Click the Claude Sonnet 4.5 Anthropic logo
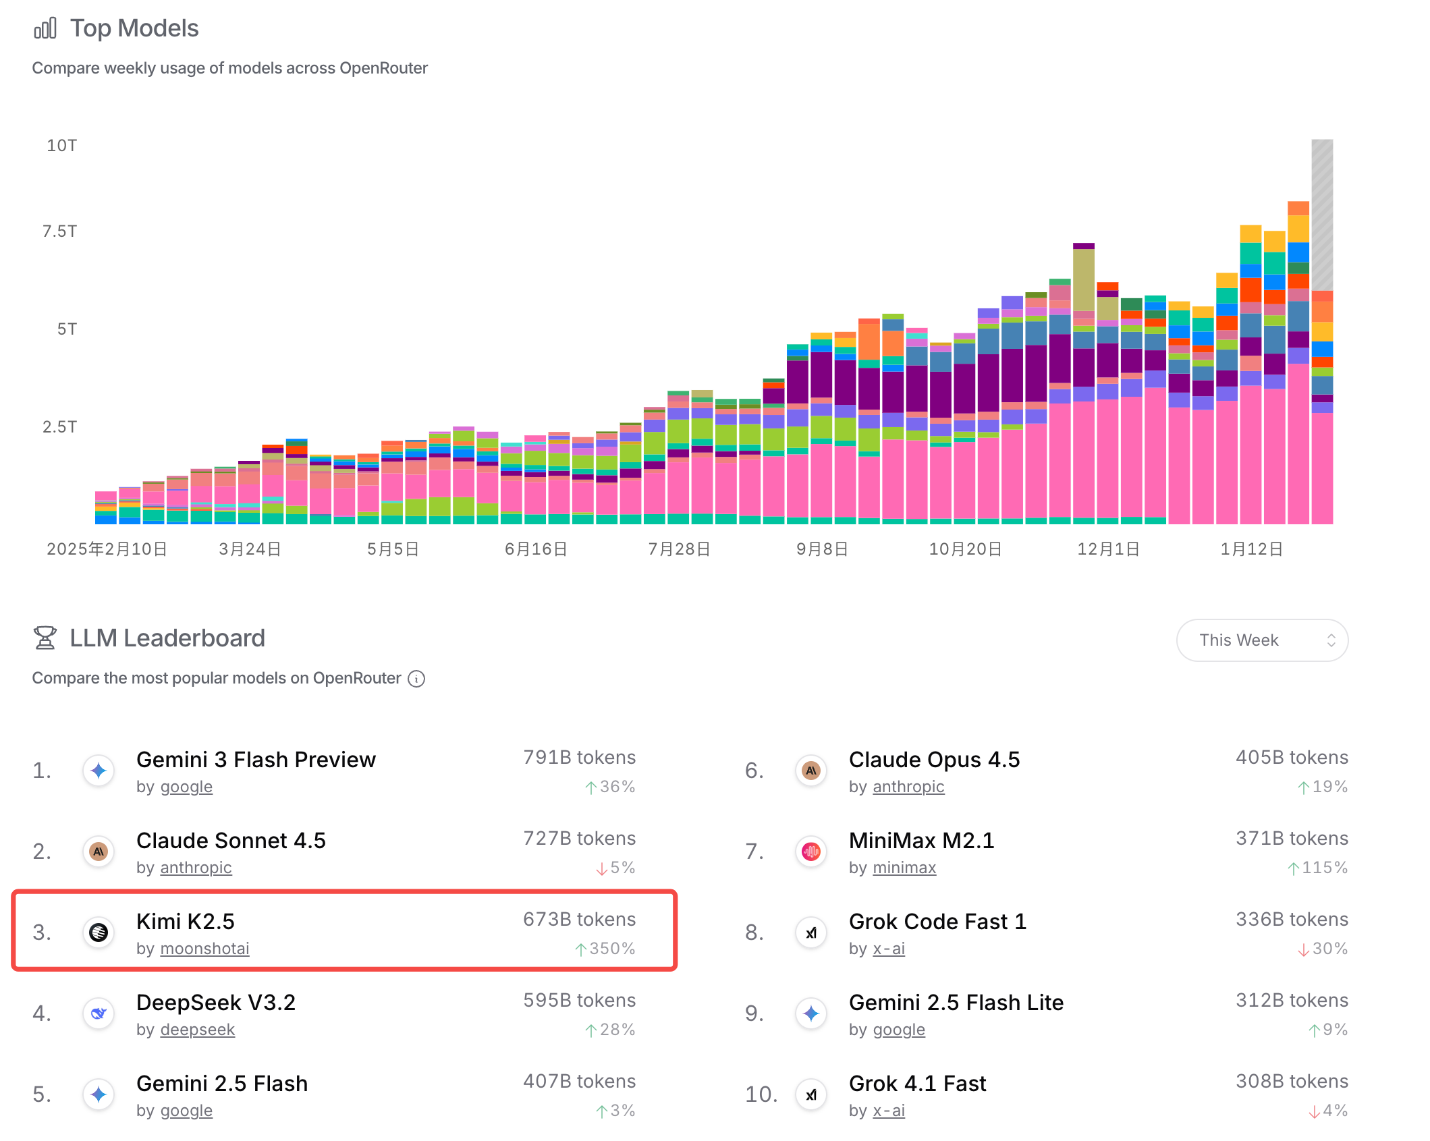This screenshot has height=1141, width=1430. [99, 852]
